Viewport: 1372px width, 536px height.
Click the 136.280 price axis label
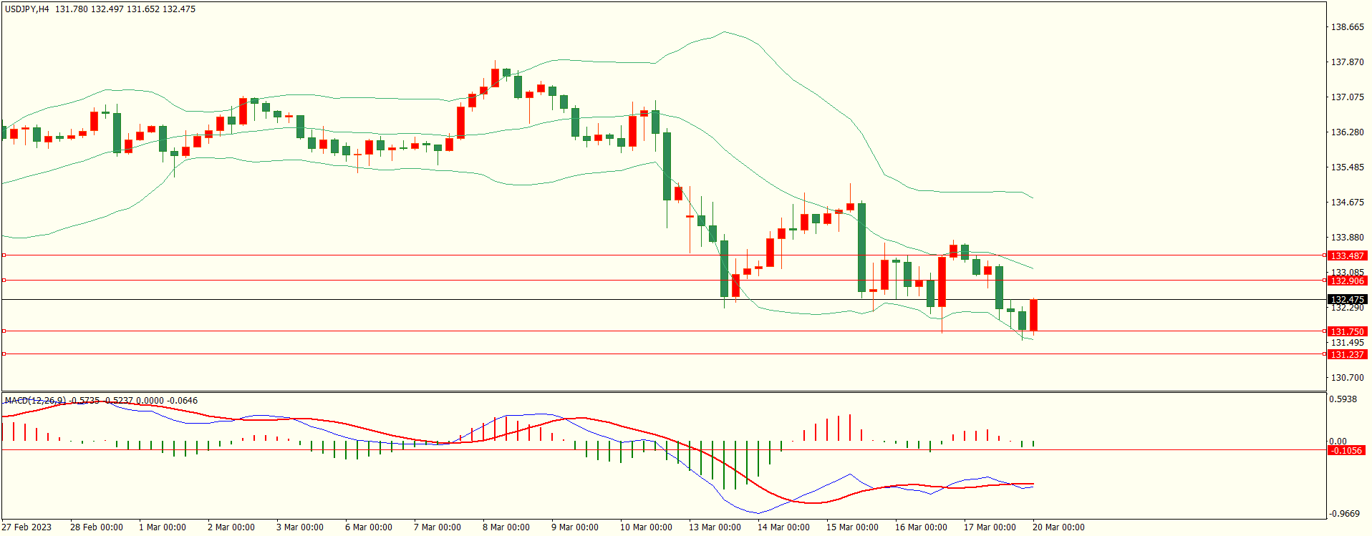coord(1347,132)
